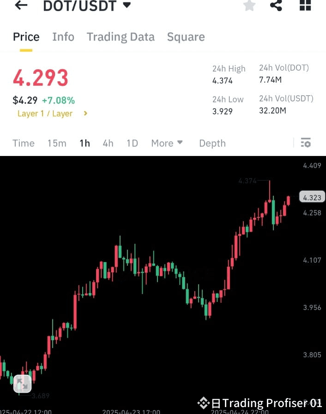This screenshot has height=414, width=326.
Task: Open the Layer 1 / Layer tag chevron
Action: 85,114
